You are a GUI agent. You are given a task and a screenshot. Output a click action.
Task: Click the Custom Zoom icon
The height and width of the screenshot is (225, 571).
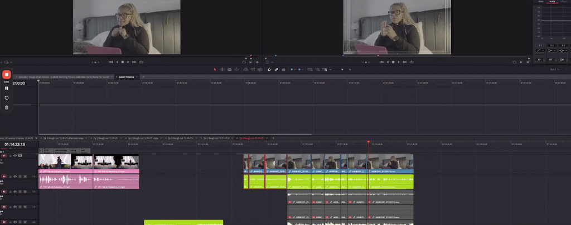click(x=325, y=70)
